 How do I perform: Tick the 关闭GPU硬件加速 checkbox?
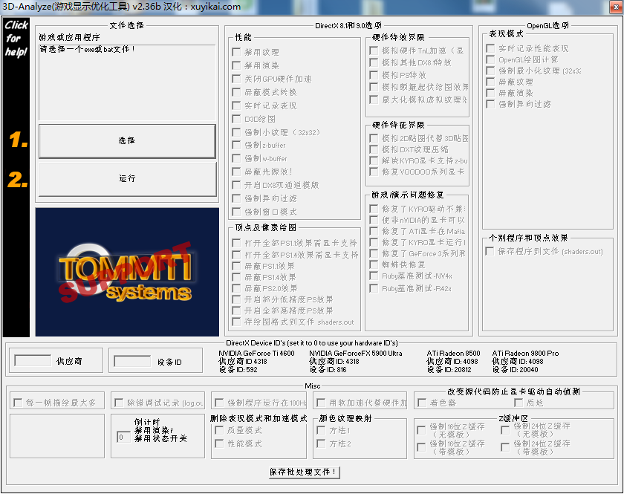point(236,79)
